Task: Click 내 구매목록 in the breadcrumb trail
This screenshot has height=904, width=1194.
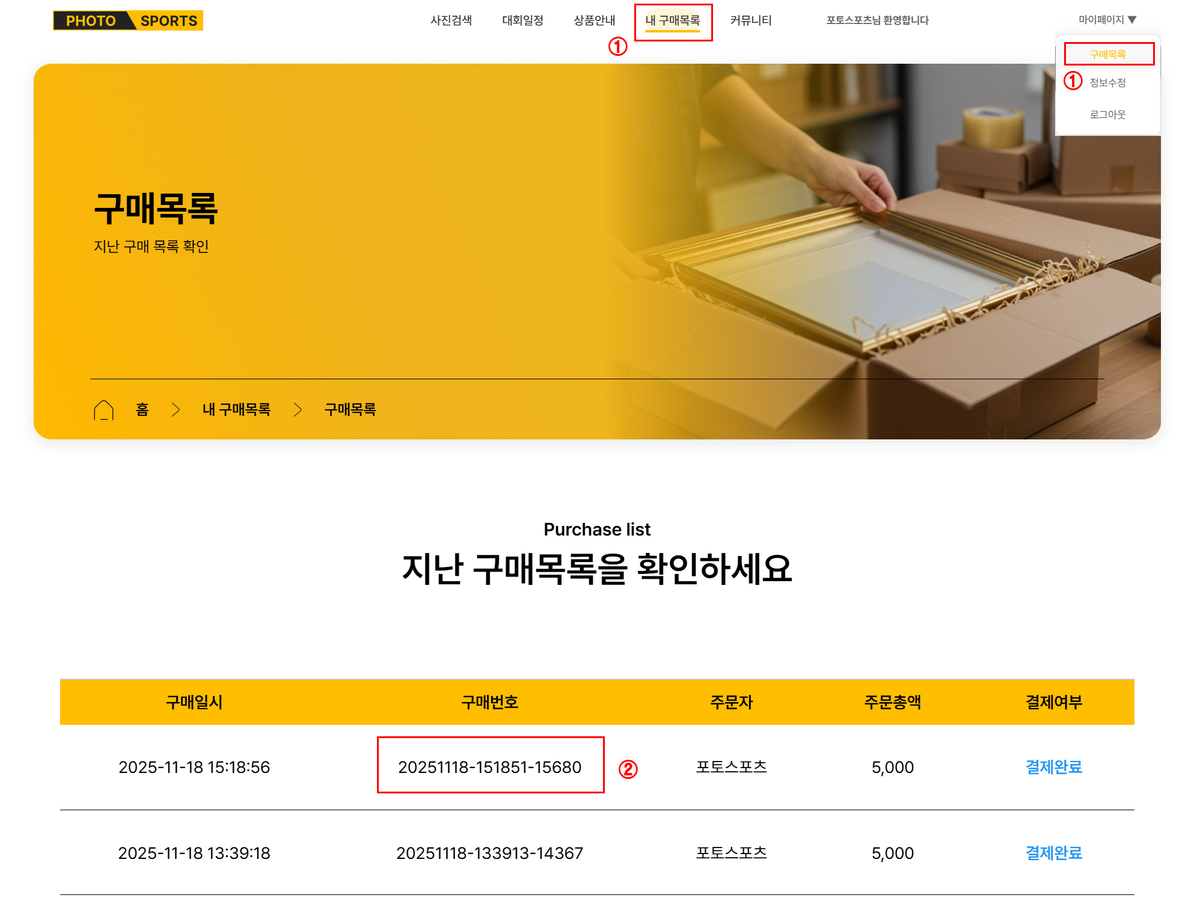Action: tap(236, 409)
